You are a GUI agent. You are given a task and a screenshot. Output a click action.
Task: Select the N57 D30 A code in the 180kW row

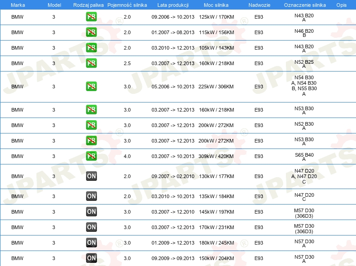click(x=304, y=243)
